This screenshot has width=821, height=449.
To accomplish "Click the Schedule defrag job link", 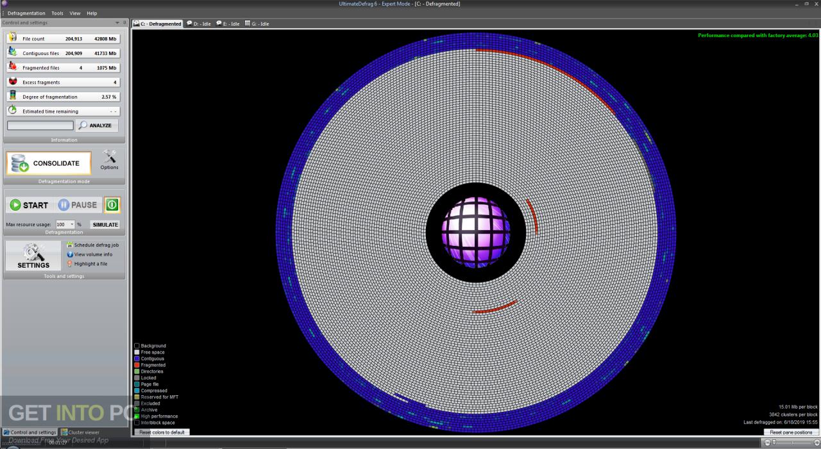I will pyautogui.click(x=96, y=245).
